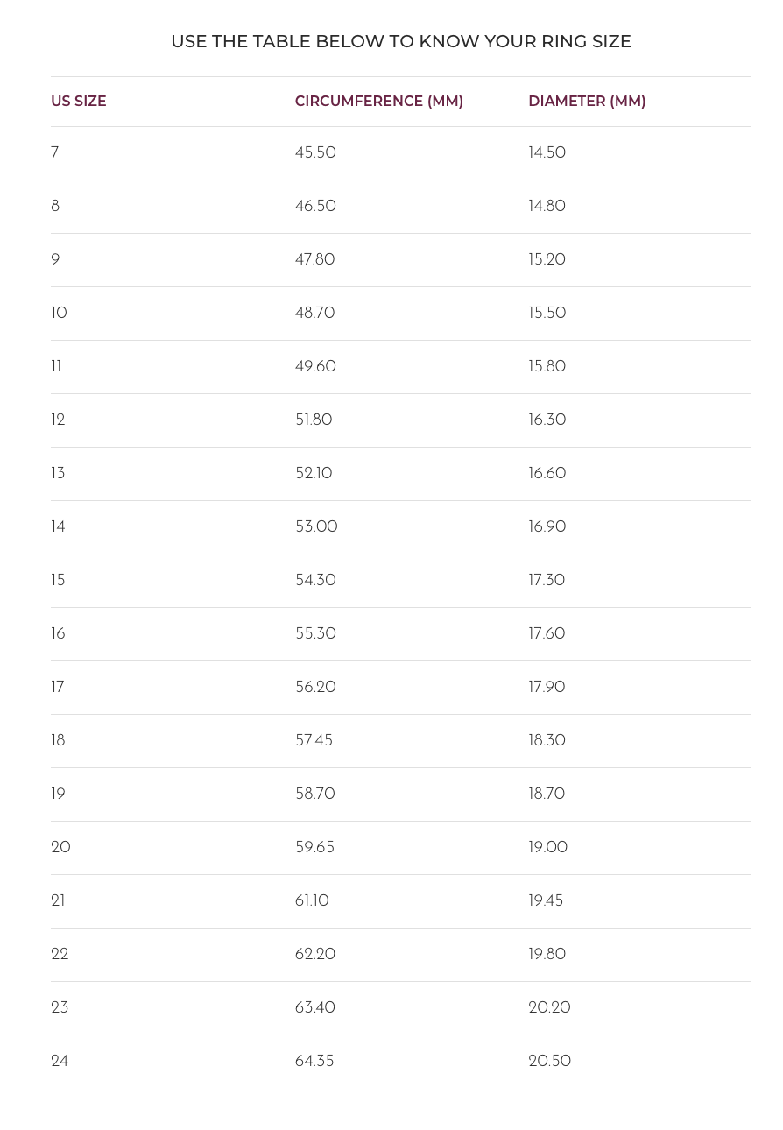Viewport: 783px width, 1130px height.
Task: Select US size 20 cell
Action: [x=60, y=848]
